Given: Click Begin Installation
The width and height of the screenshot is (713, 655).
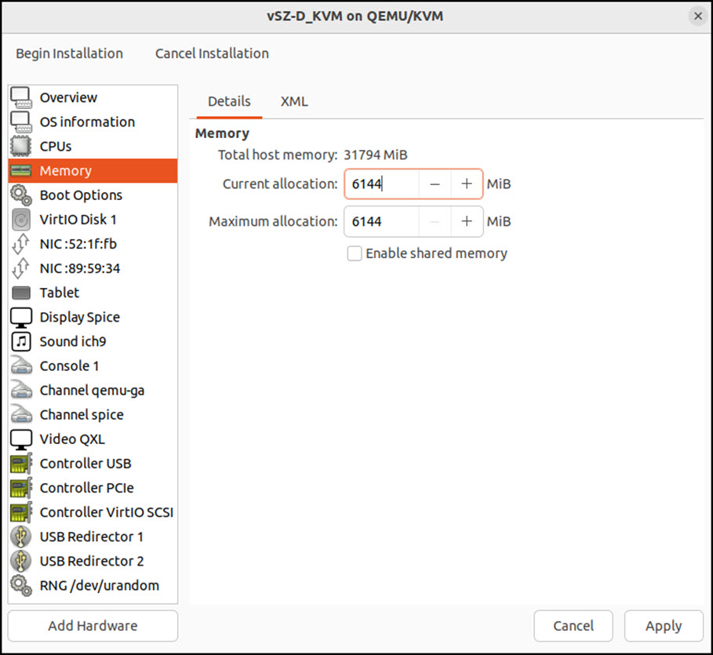Looking at the screenshot, I should pyautogui.click(x=70, y=53).
